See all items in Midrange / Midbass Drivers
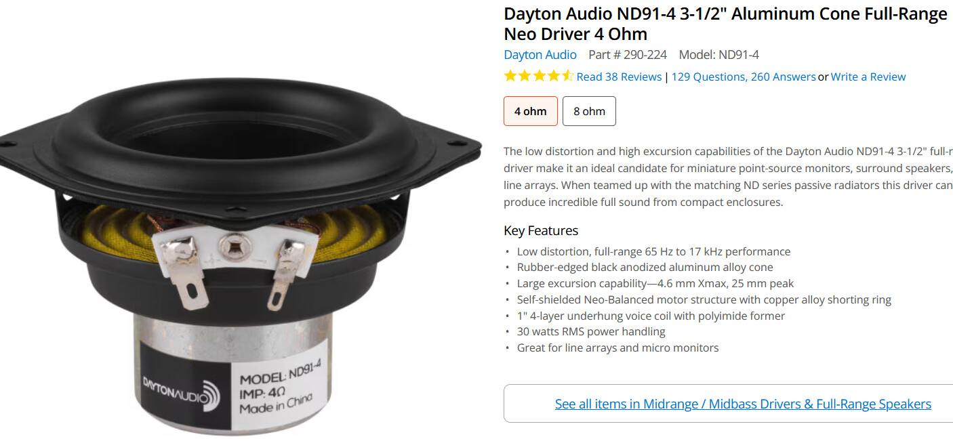This screenshot has width=953, height=441. tap(743, 404)
